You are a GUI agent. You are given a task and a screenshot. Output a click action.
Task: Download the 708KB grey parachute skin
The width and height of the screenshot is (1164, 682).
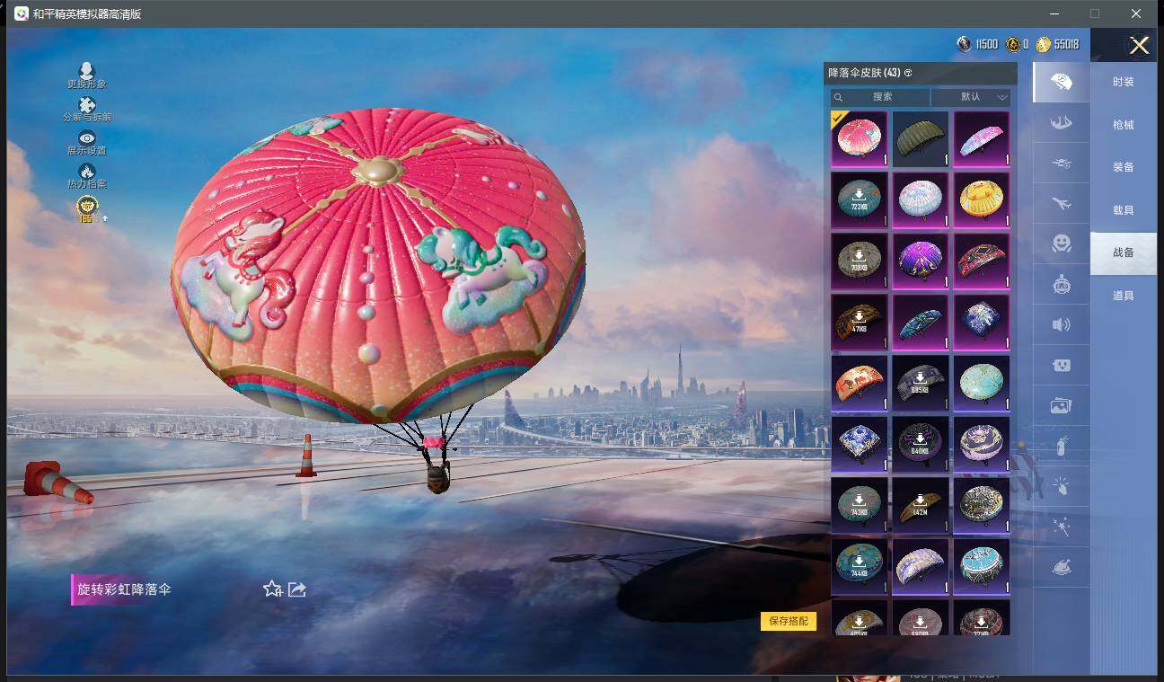[x=860, y=261]
